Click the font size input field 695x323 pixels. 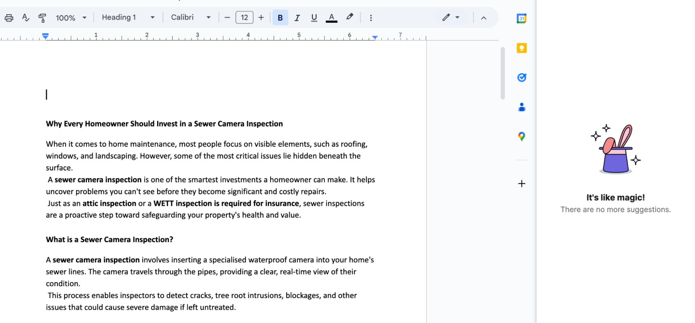click(x=244, y=17)
